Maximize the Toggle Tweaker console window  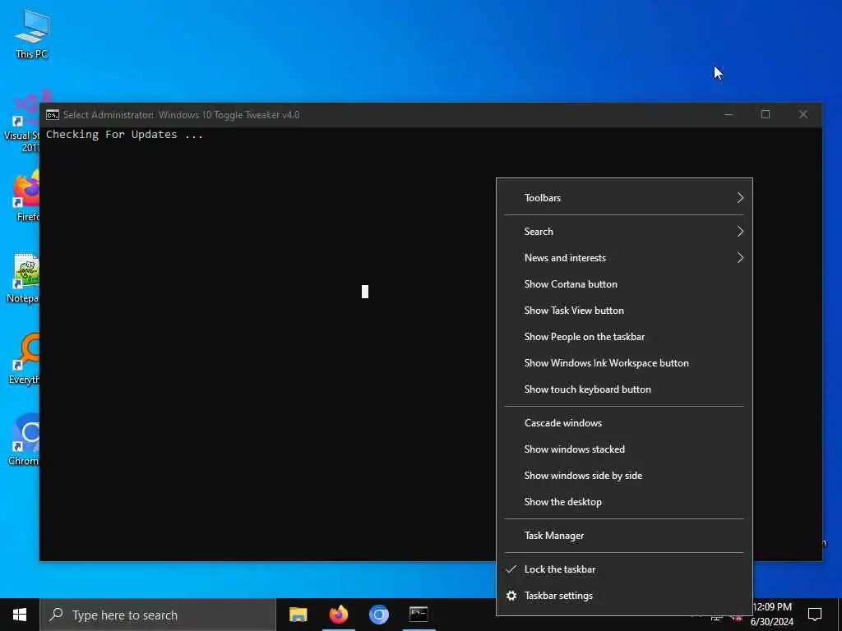click(766, 115)
